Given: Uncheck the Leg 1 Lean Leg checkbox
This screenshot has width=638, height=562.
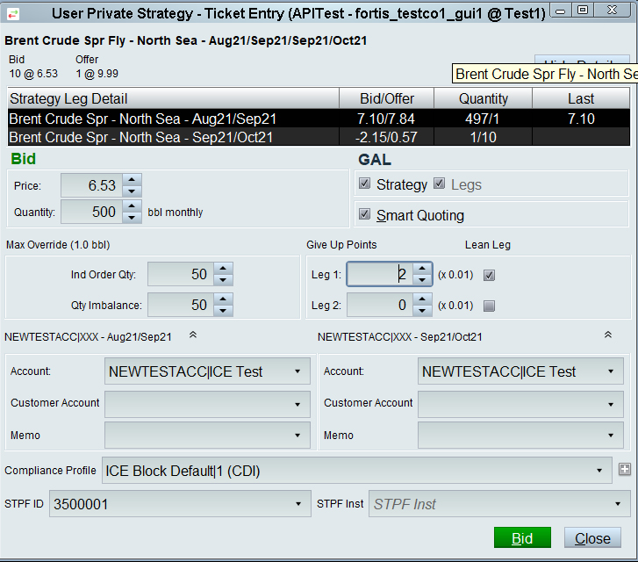Looking at the screenshot, I should 490,275.
